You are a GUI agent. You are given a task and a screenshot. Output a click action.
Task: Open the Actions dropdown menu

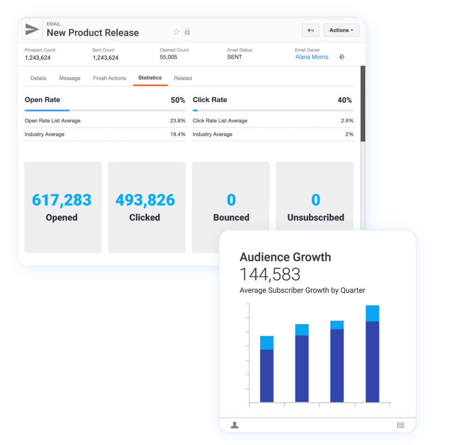[x=341, y=30]
